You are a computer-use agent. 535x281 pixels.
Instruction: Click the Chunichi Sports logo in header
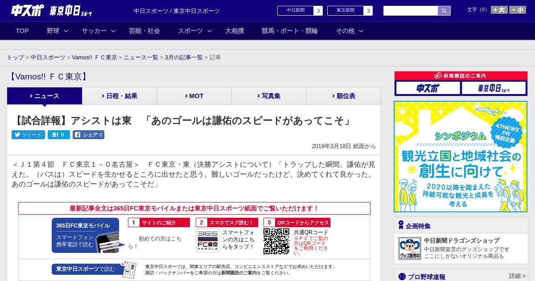coord(28,11)
